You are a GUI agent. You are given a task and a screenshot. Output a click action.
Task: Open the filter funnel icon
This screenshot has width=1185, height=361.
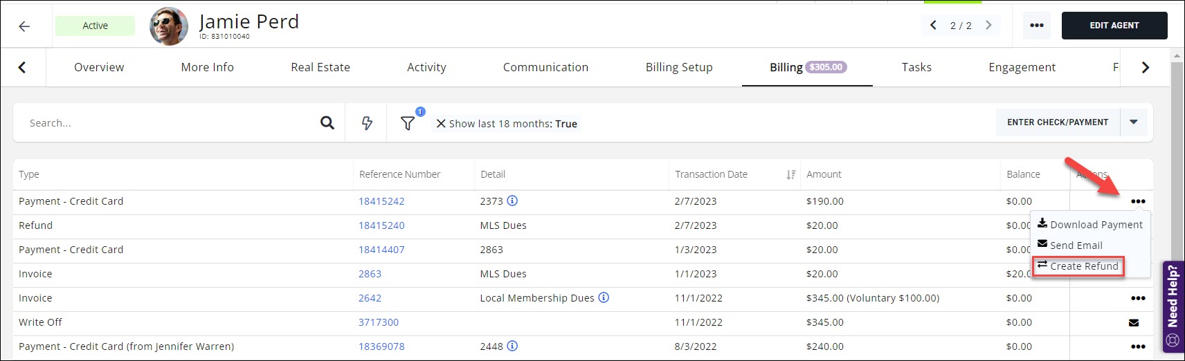(408, 123)
